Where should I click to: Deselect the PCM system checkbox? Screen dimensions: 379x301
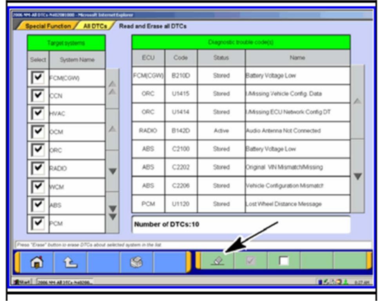pos(38,223)
